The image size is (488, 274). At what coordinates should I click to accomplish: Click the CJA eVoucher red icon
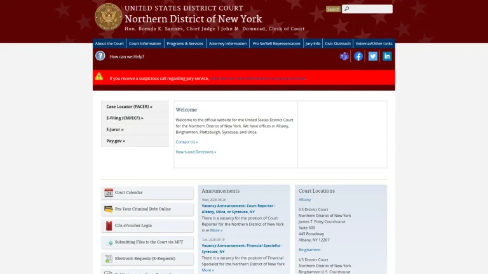click(109, 226)
